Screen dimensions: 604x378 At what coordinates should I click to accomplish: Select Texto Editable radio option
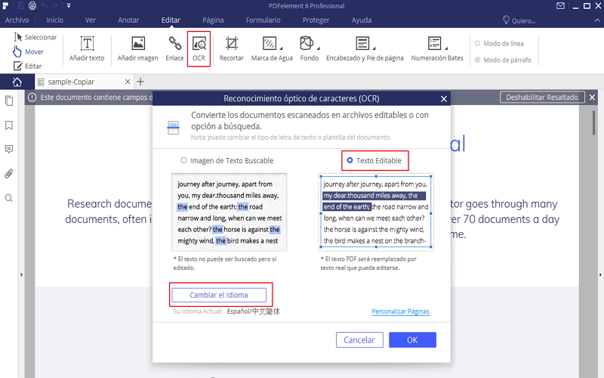pyautogui.click(x=374, y=160)
